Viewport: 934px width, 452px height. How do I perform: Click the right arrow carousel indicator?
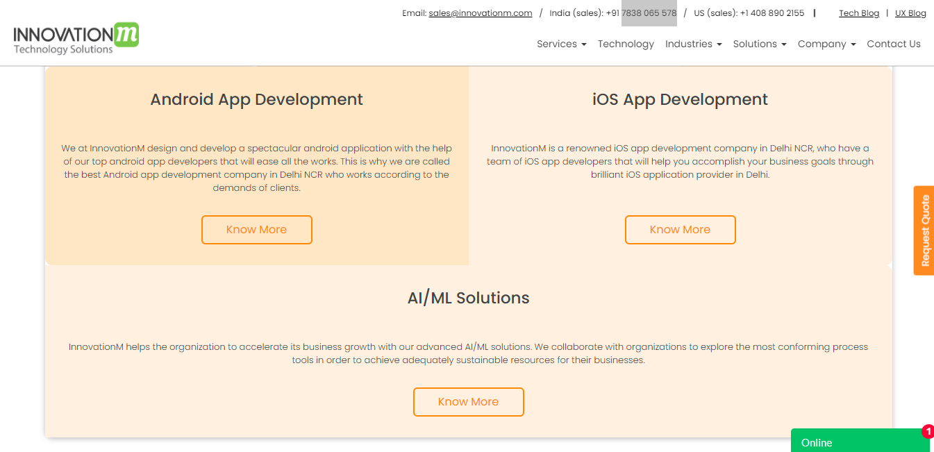coord(890,265)
